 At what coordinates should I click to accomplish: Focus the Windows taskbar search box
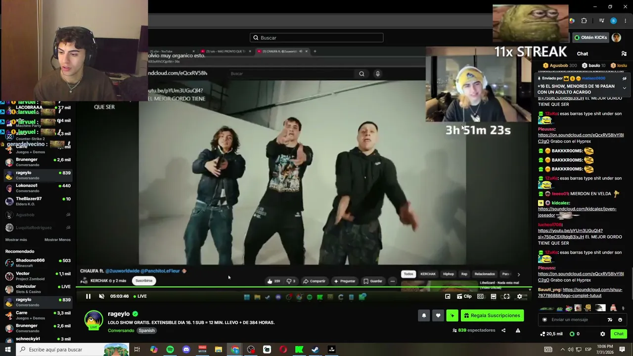click(x=73, y=350)
